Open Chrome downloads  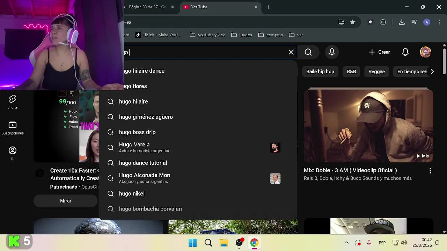click(402, 22)
